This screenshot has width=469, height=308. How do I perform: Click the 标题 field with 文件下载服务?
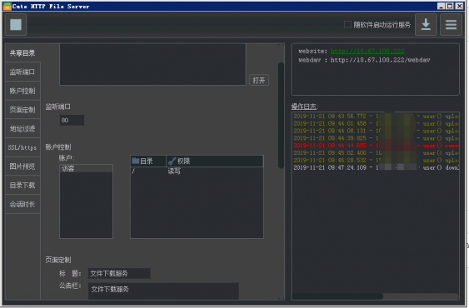(119, 273)
